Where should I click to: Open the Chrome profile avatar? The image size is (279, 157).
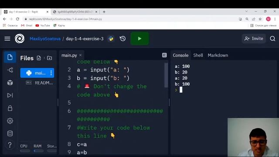269,19
